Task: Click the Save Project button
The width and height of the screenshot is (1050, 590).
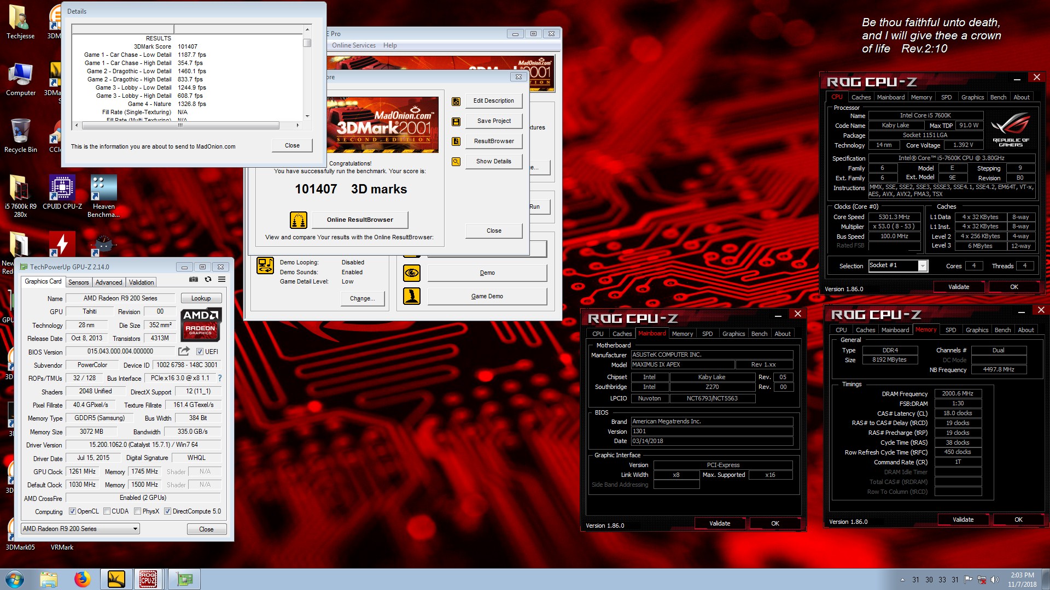Action: click(x=493, y=121)
